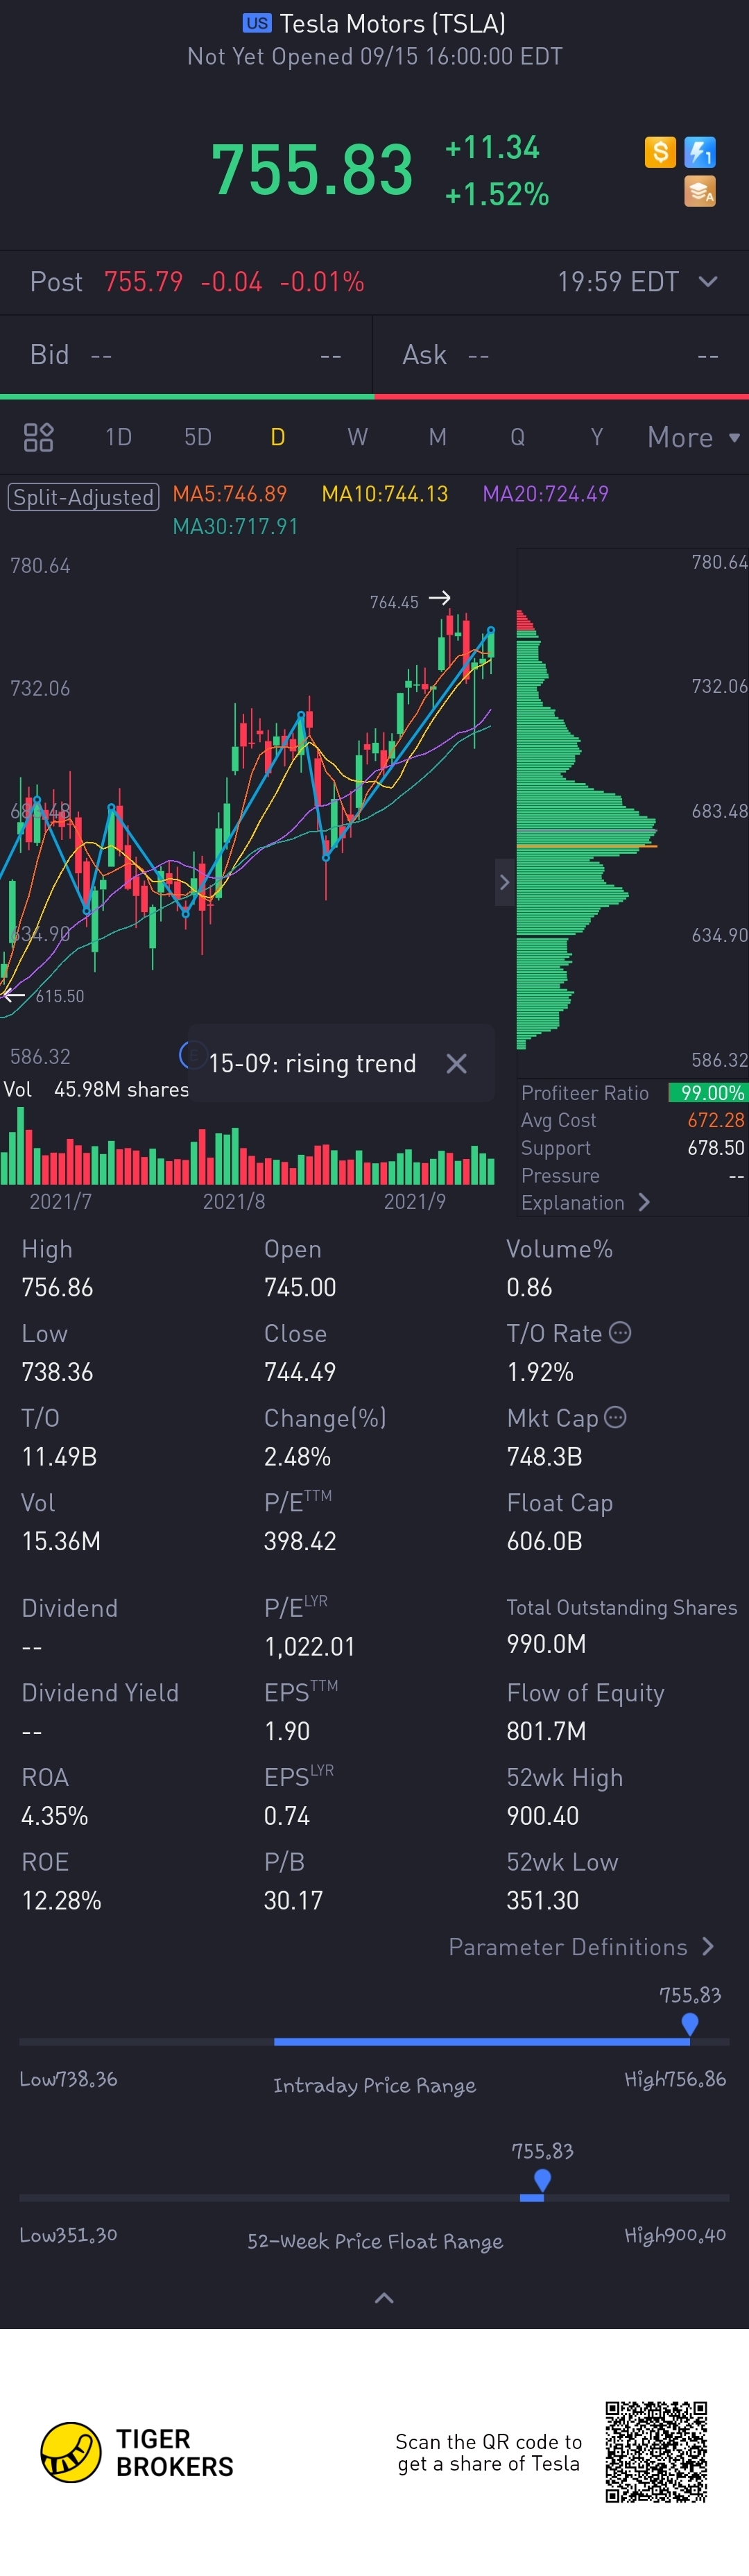The height and width of the screenshot is (2576, 749).
Task: Tap the Tiger Brokers logo
Action: tap(71, 2452)
